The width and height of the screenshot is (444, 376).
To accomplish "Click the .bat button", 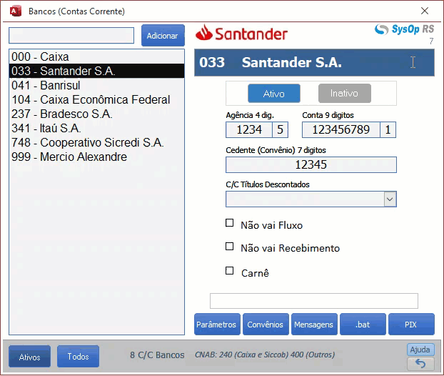I will pyautogui.click(x=363, y=324).
